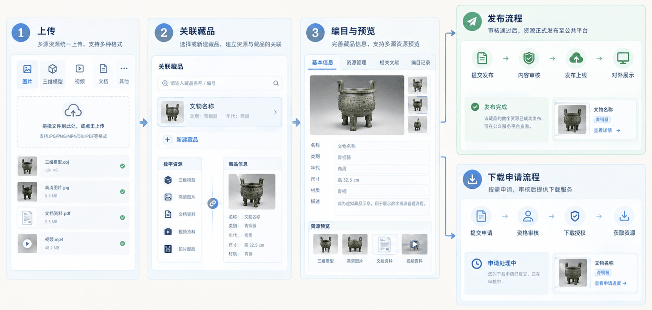Viewport: 652px width, 310px height.
Task: Open 查看申请进度 link in download card
Action: [611, 283]
